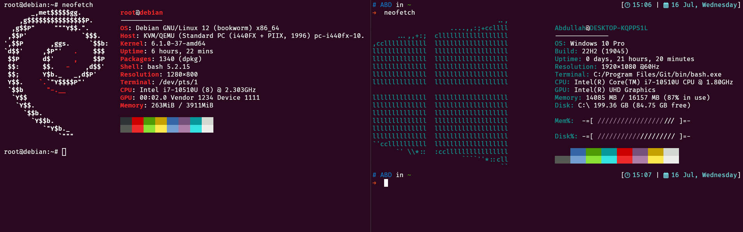Click '# ABD in ~' at the top prompt
Viewport: 743px width, 232px height.
click(x=391, y=5)
